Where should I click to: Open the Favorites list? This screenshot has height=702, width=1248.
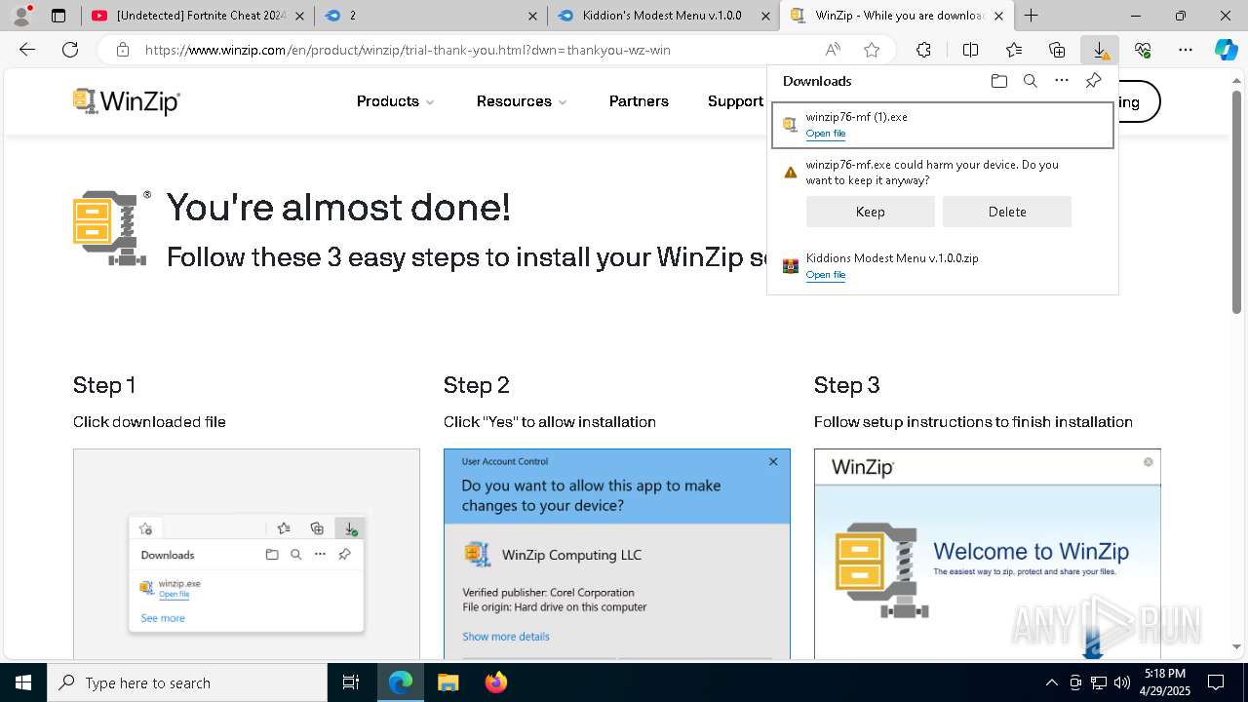coord(1014,50)
